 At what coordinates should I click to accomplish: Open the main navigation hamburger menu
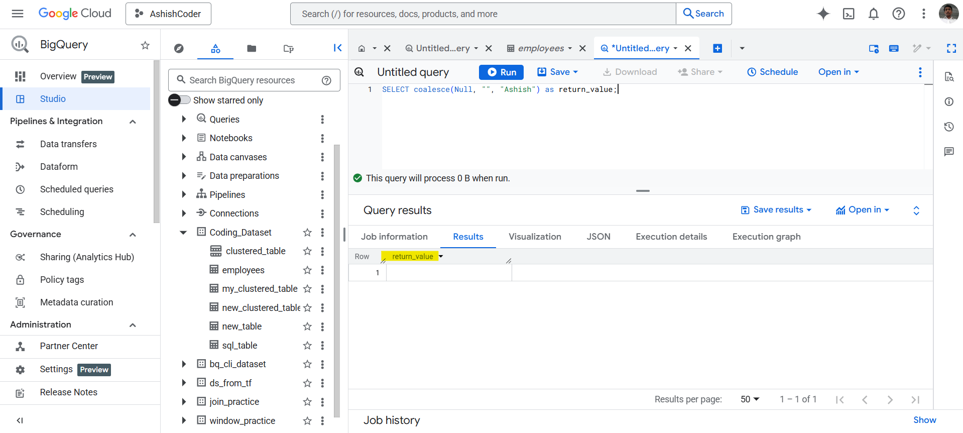tap(18, 14)
